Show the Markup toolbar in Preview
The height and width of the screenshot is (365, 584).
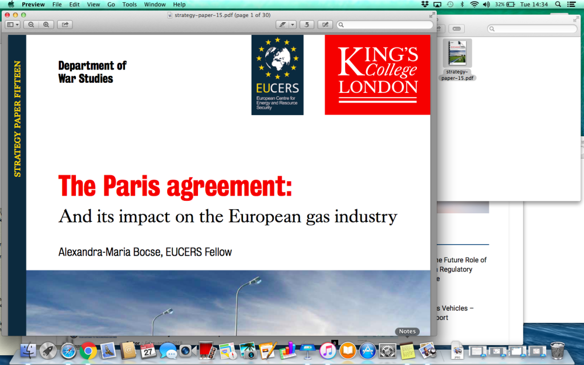coord(325,25)
